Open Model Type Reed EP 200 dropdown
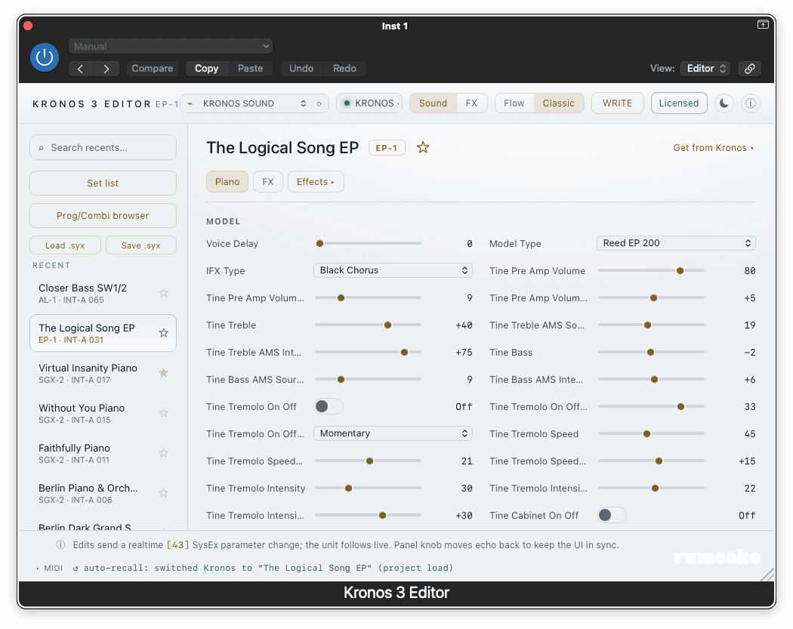 (676, 243)
